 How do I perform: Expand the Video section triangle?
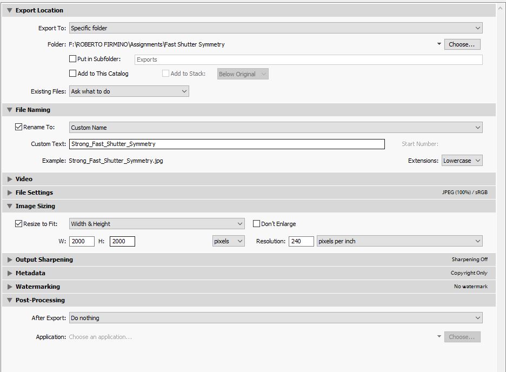(9, 179)
